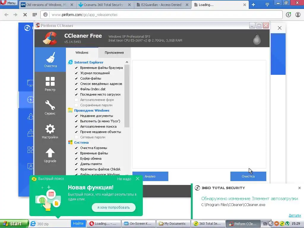The width and height of the screenshot is (304, 228).
Task: Collapse the Internet Explorer category header
Action: pos(88,62)
